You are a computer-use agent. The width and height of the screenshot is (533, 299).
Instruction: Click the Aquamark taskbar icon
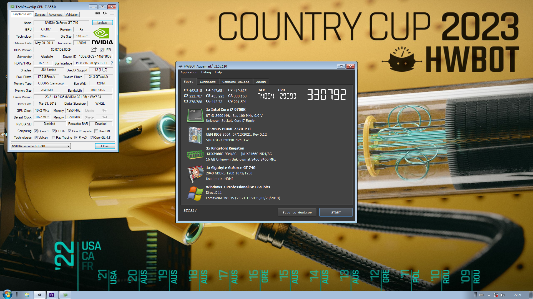(40, 295)
